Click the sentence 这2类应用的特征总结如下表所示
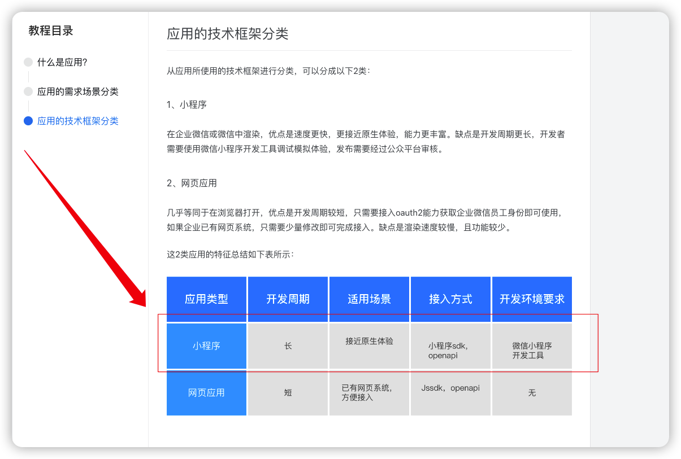 coord(231,255)
